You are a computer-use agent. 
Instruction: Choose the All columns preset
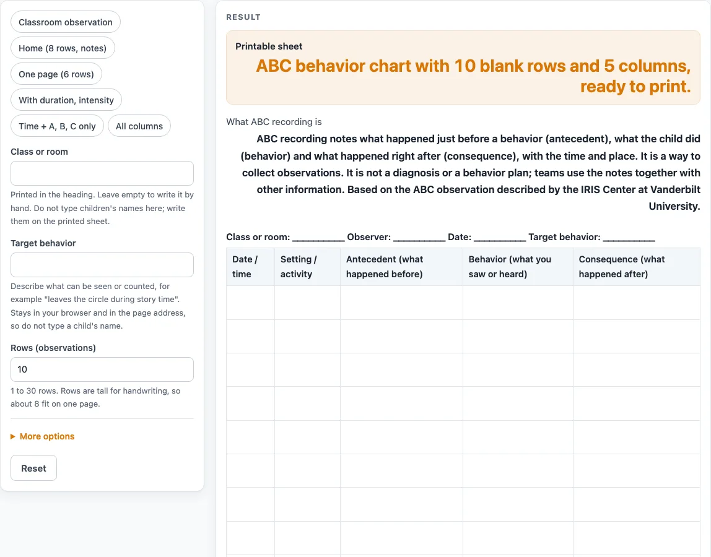pos(139,126)
